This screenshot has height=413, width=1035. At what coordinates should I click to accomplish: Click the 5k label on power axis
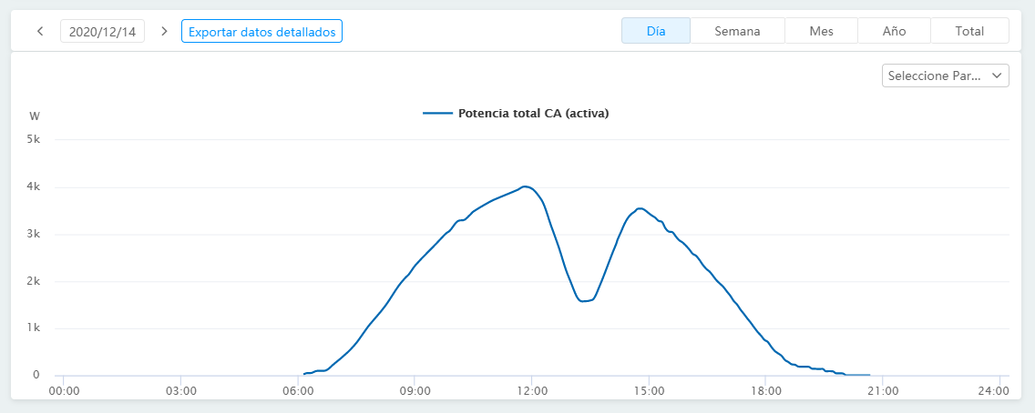coord(33,139)
